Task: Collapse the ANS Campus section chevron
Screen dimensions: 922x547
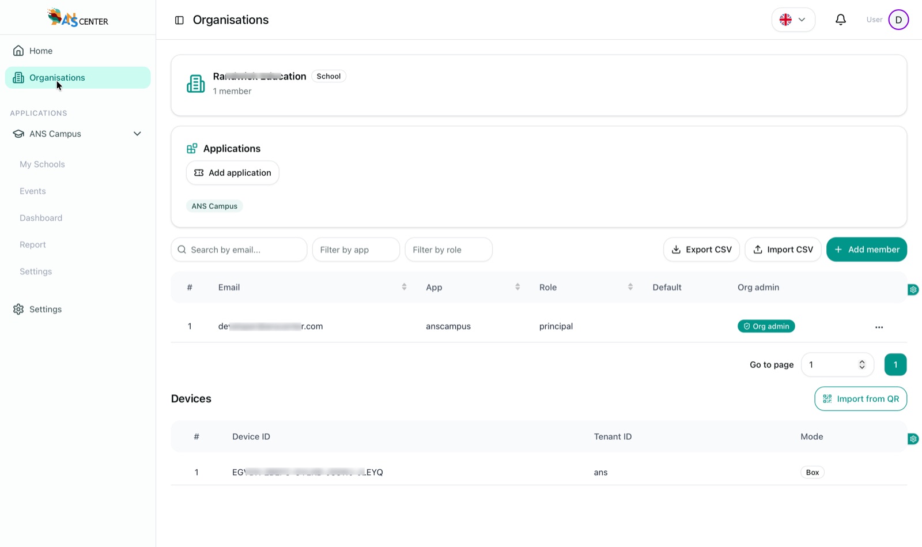Action: click(x=137, y=134)
